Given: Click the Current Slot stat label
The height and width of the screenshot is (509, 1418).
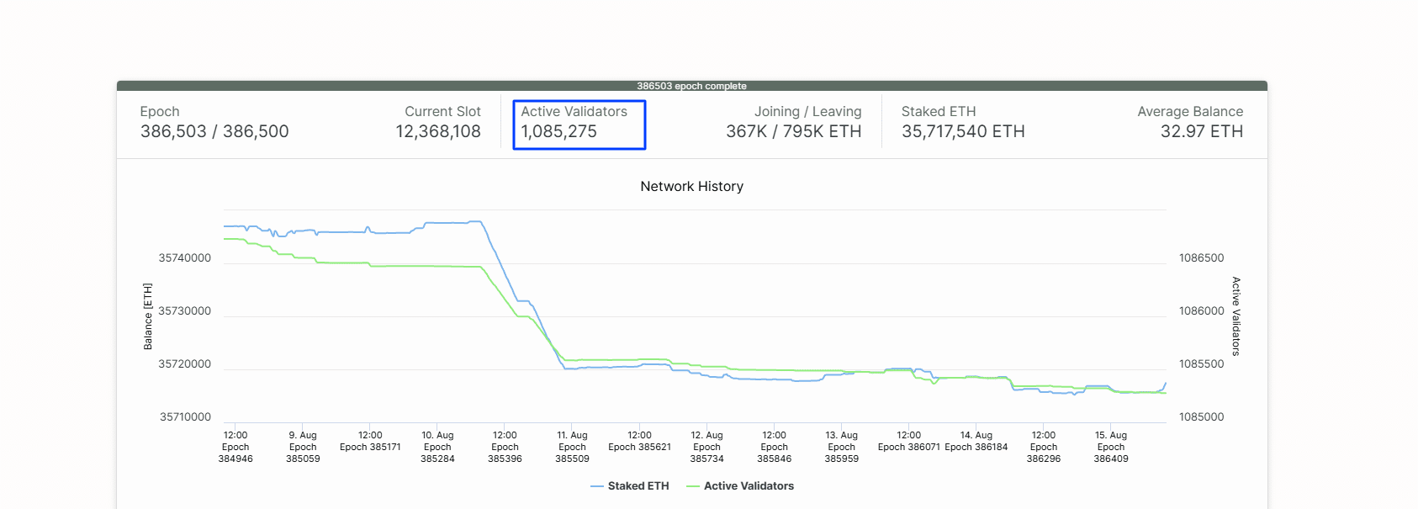Looking at the screenshot, I should coord(442,111).
